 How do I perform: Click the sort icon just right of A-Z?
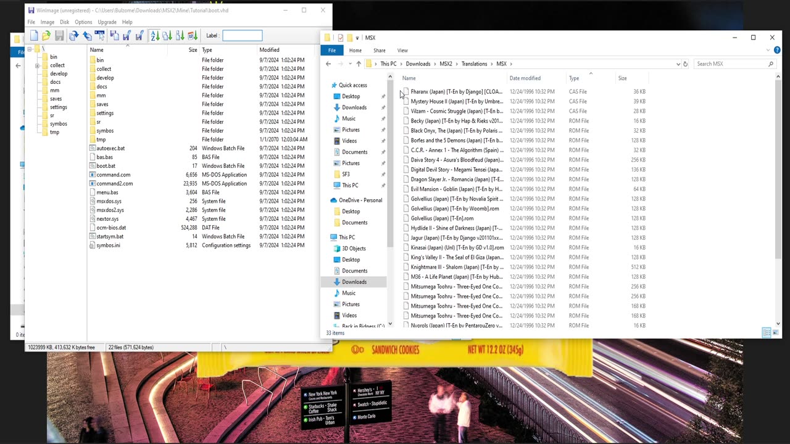coord(167,36)
